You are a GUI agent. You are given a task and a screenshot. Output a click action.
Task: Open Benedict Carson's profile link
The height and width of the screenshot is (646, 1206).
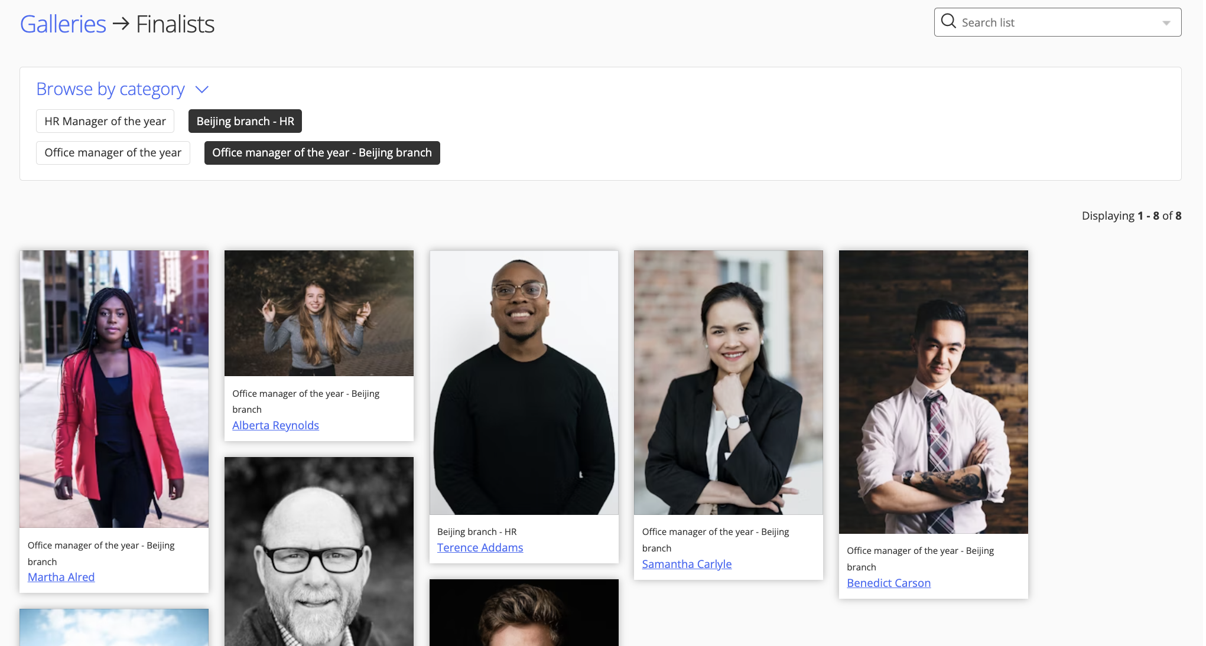(x=888, y=583)
